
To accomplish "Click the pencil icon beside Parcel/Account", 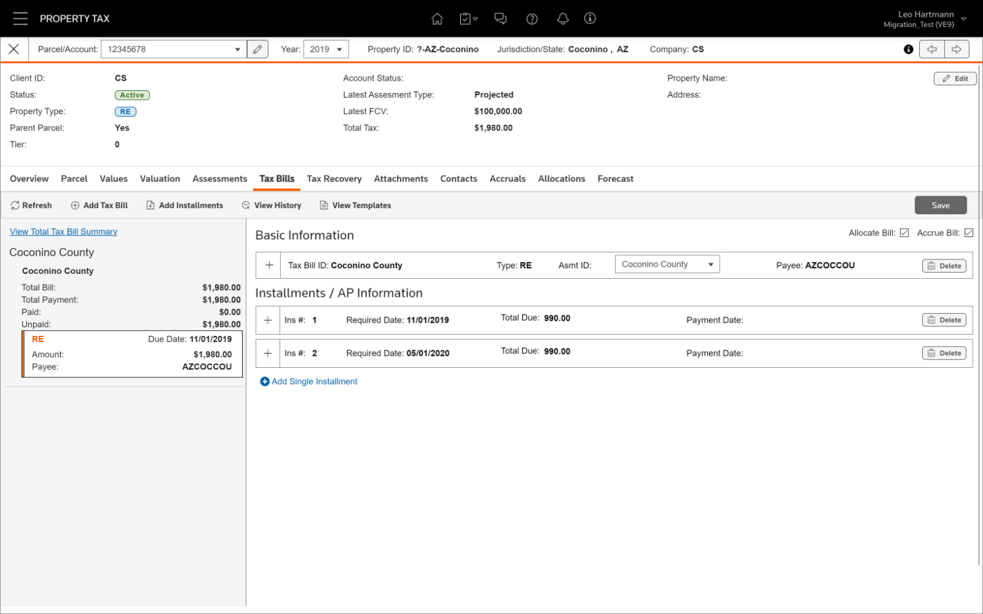I will point(257,49).
